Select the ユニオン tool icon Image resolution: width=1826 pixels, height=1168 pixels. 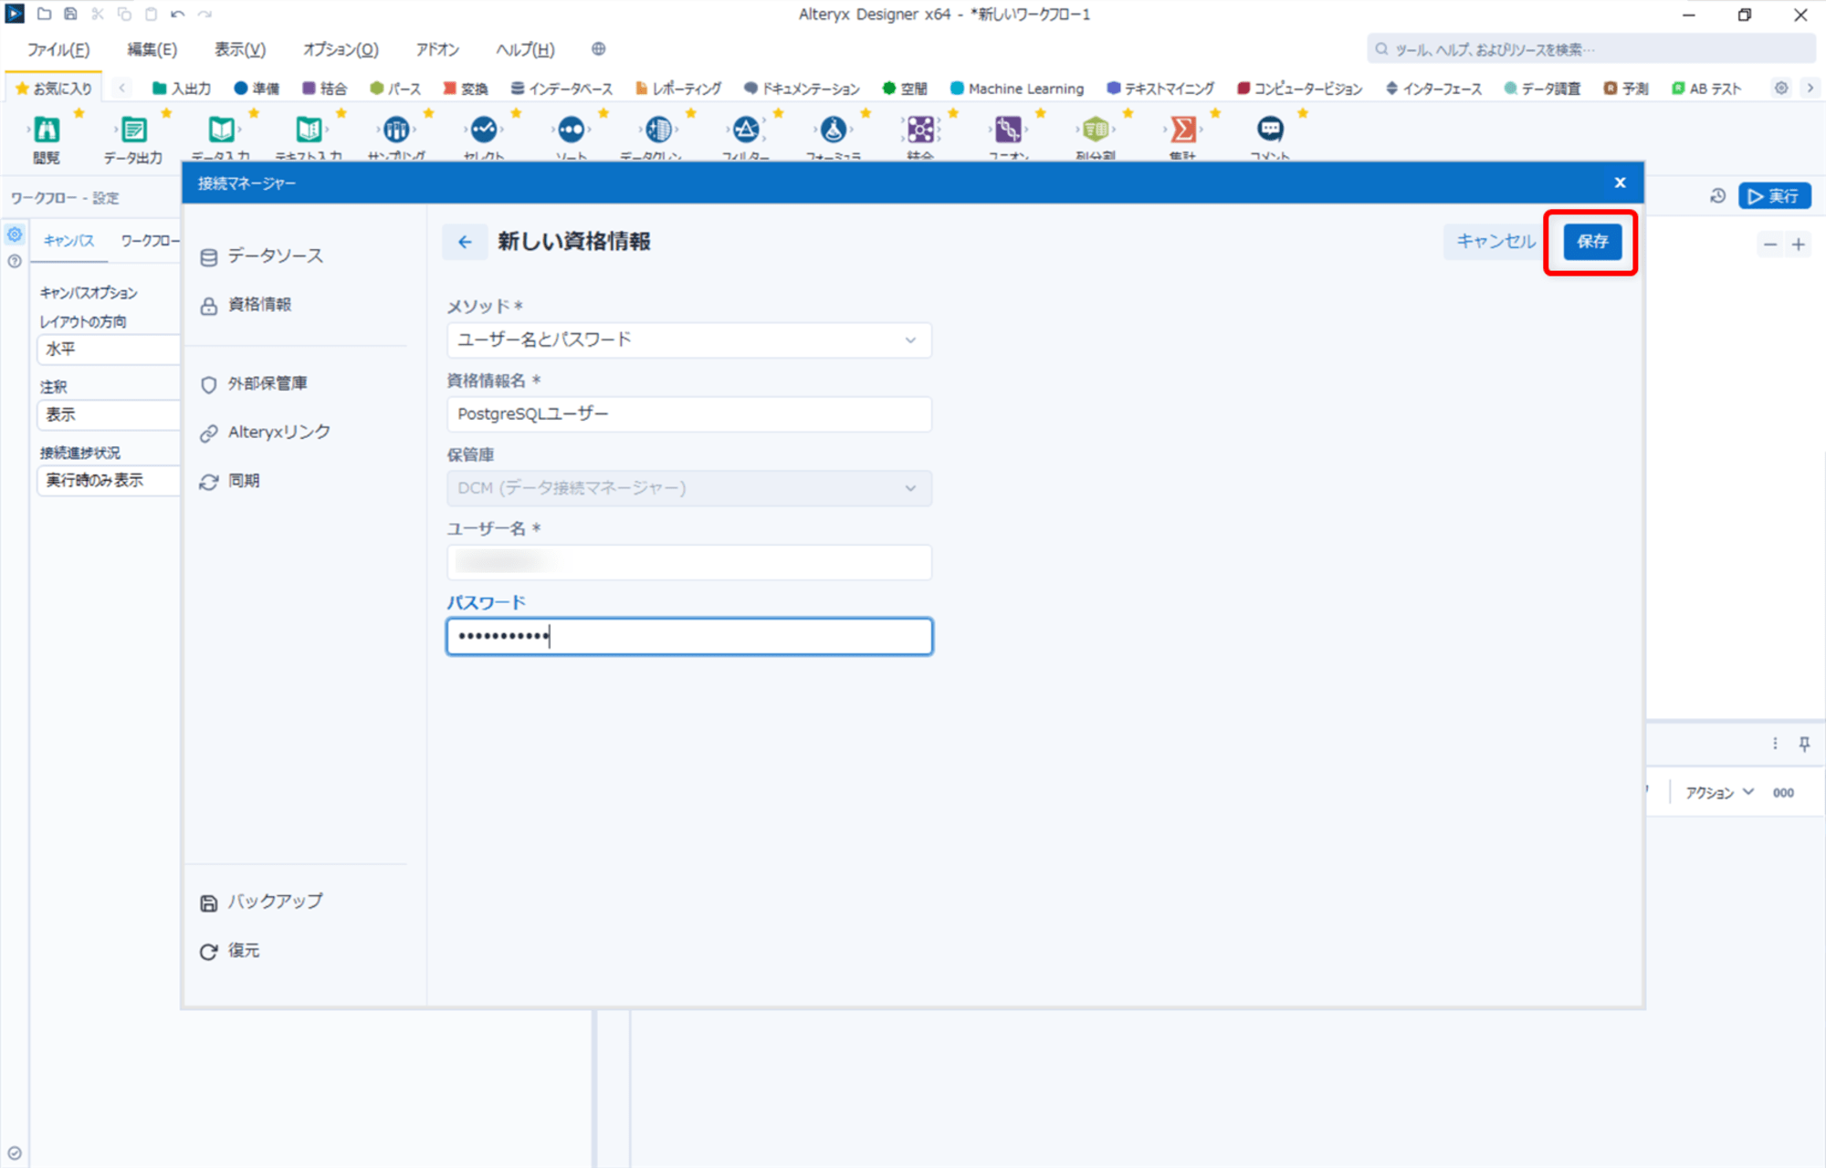[1008, 130]
